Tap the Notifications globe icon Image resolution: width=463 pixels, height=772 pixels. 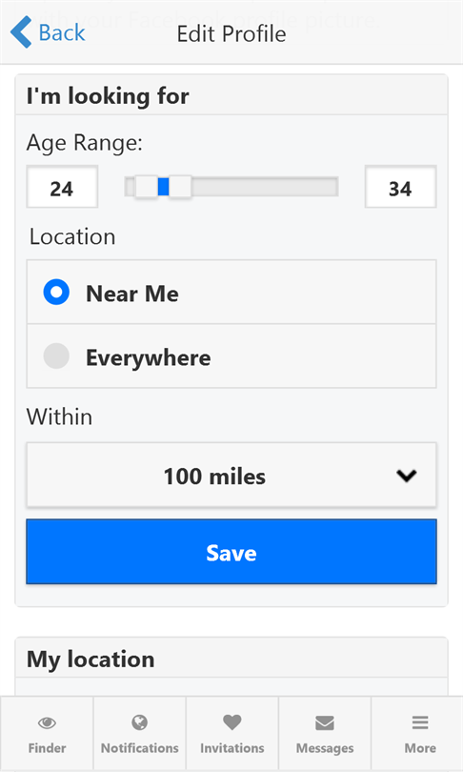tap(140, 722)
